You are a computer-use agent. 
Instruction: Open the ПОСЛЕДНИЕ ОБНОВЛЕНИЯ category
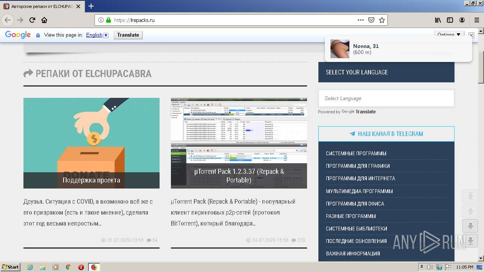(x=356, y=241)
